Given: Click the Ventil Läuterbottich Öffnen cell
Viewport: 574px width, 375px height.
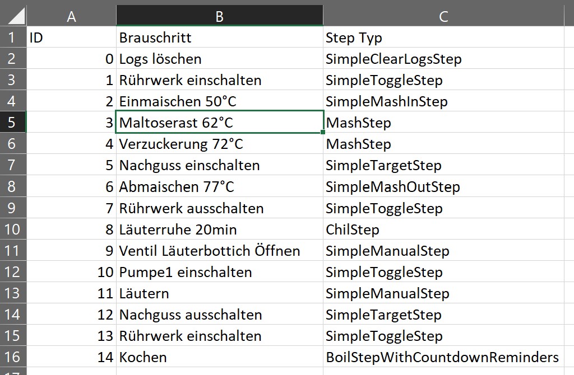Looking at the screenshot, I should click(219, 251).
